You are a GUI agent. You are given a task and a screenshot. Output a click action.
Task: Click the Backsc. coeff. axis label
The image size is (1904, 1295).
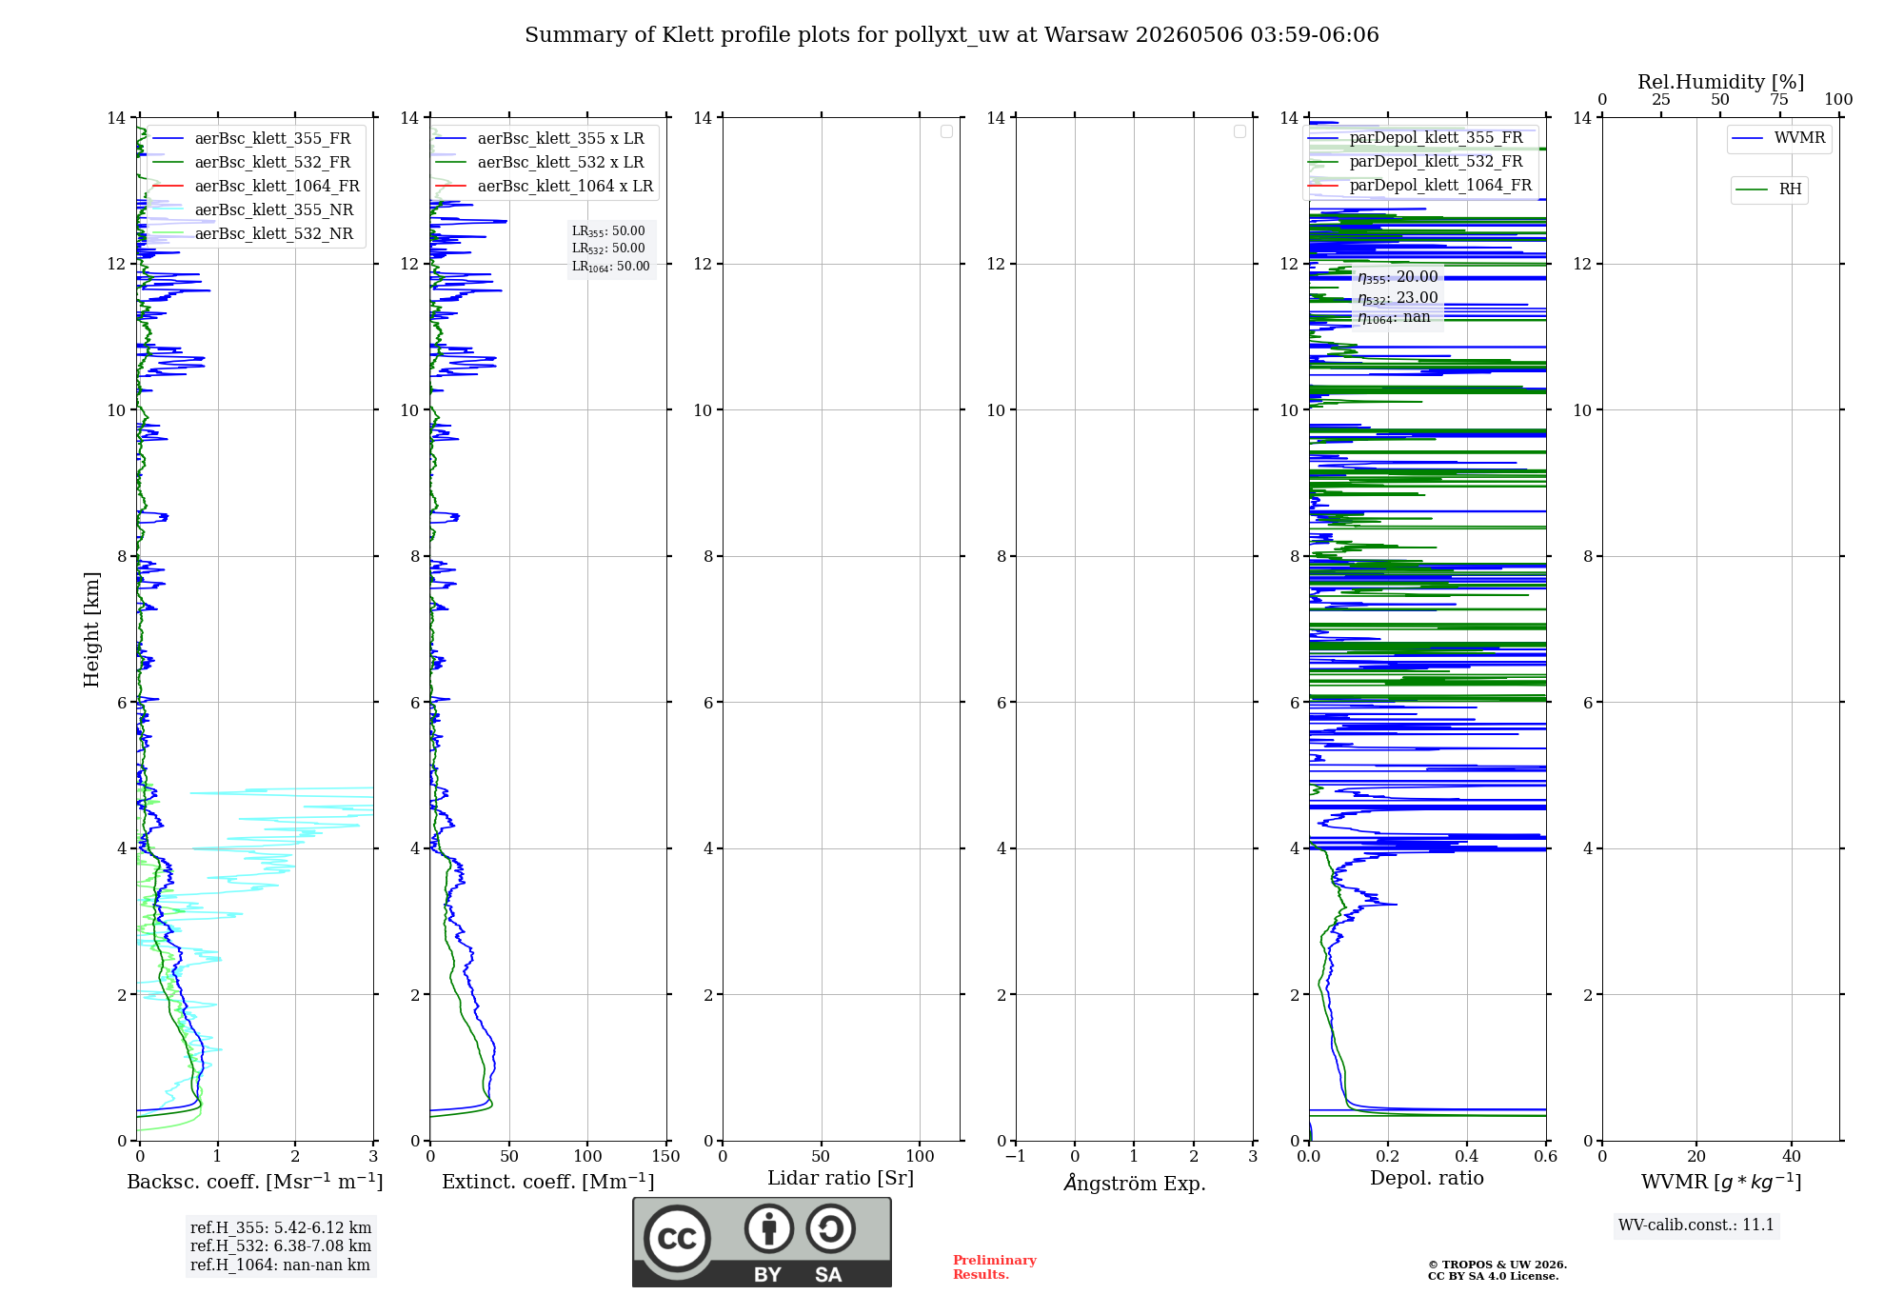255,1182
